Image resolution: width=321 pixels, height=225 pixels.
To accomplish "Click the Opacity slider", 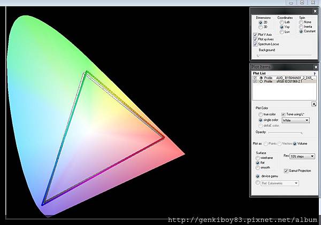I will (285, 133).
